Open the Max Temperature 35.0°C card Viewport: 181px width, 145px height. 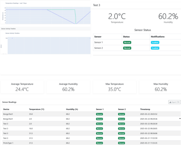[114, 87]
